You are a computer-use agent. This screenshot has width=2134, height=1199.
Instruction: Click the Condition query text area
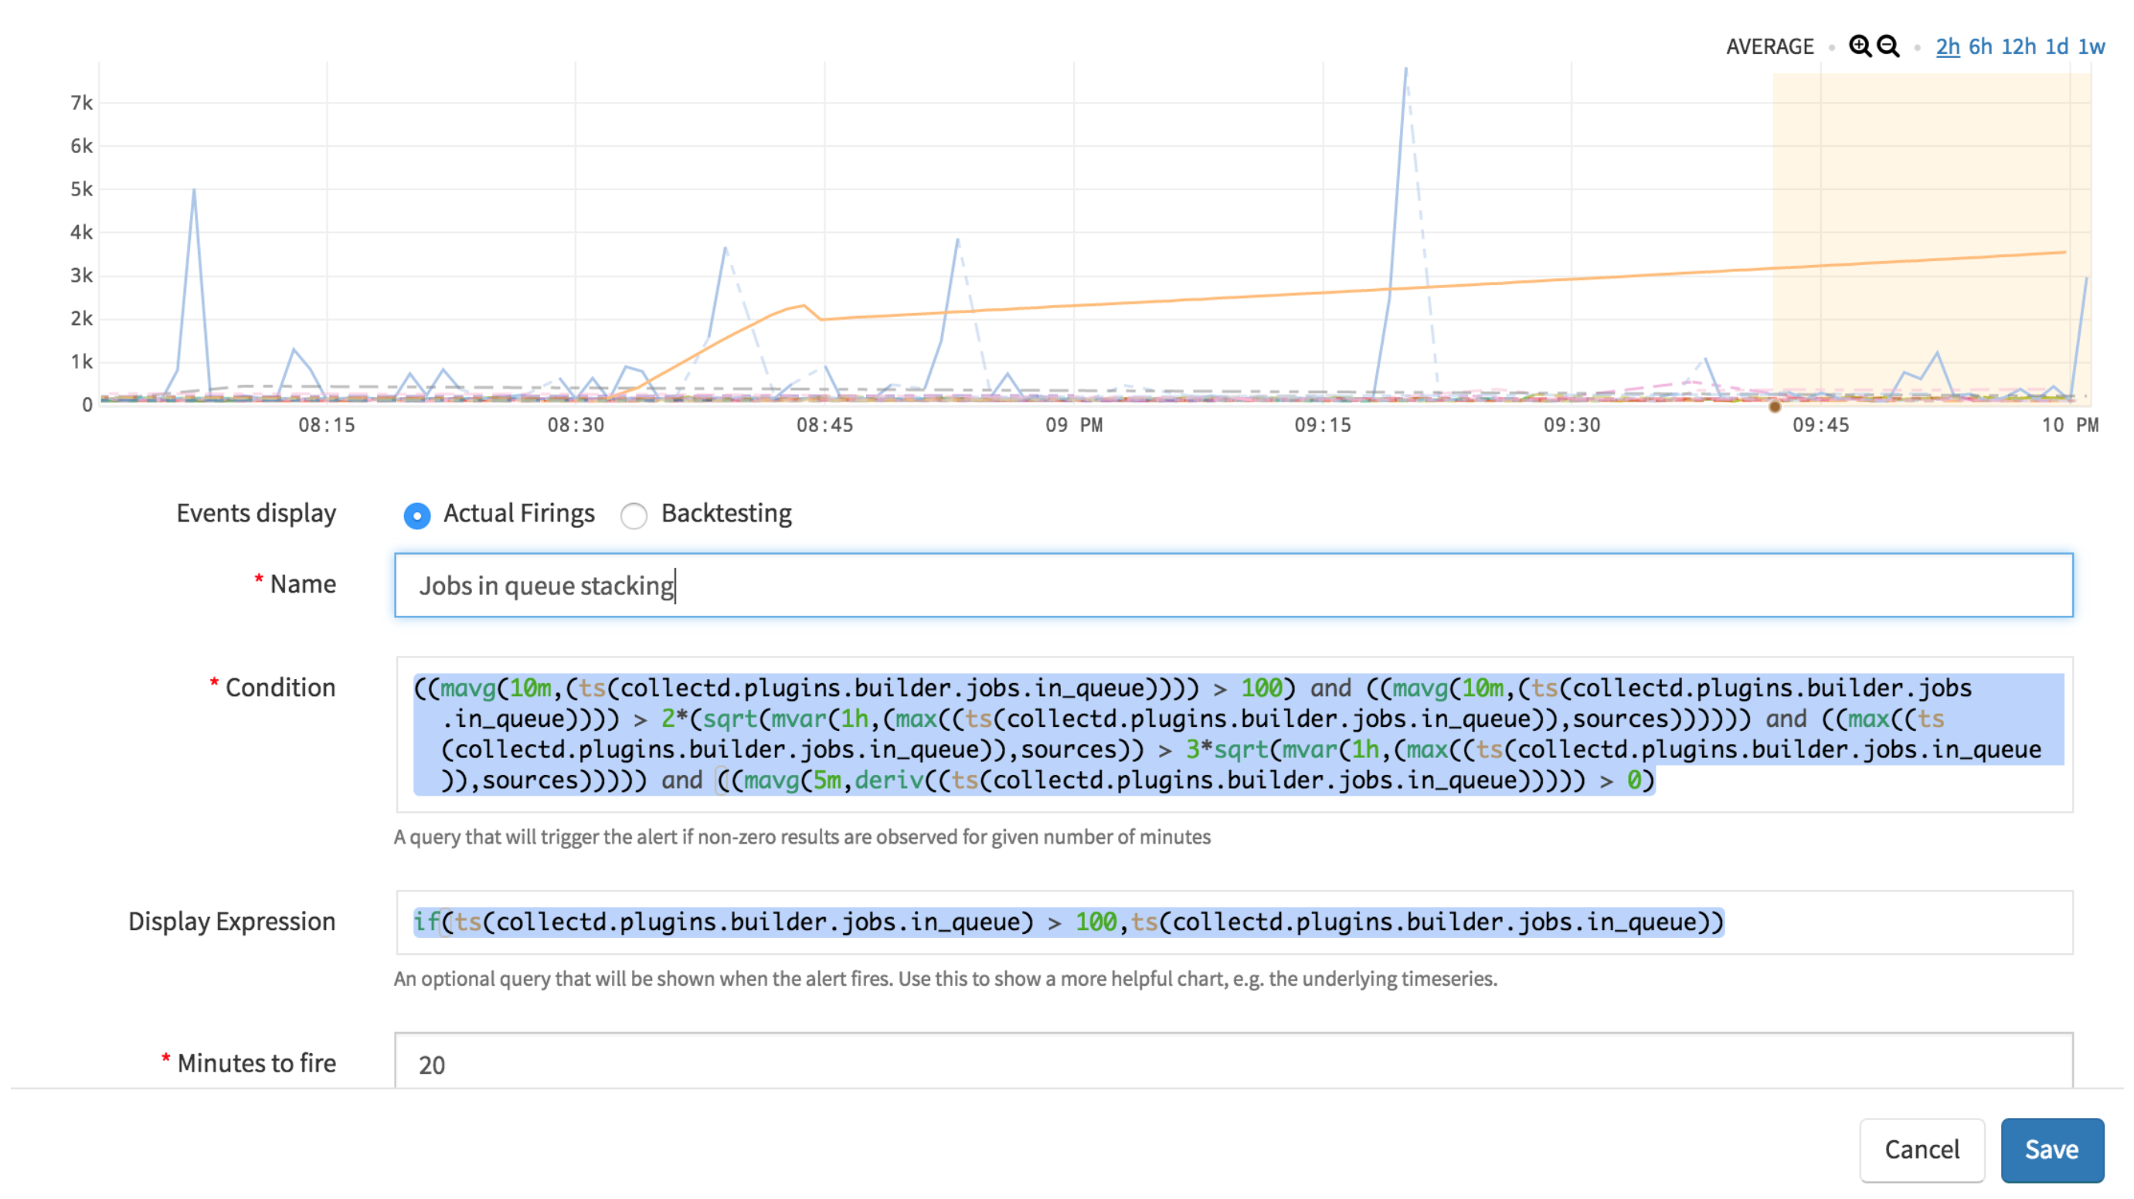pos(1232,733)
